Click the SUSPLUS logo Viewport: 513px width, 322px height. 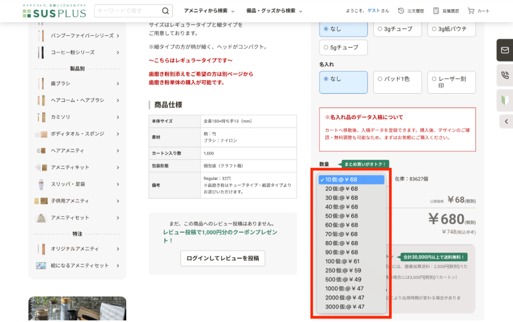tap(54, 11)
